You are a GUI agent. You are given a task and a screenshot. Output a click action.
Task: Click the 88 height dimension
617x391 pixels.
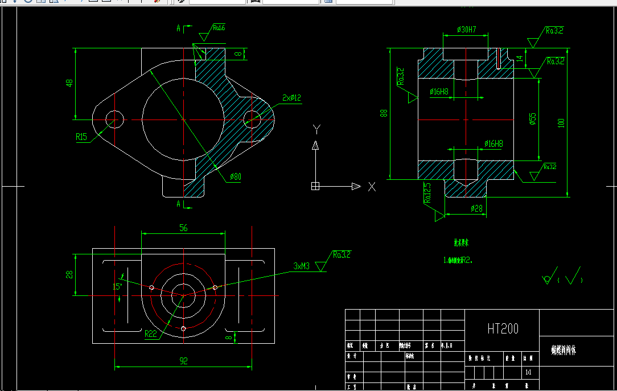pos(384,113)
